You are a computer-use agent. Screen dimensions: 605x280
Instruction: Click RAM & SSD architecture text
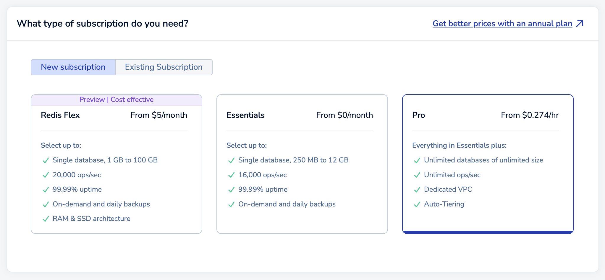click(91, 219)
